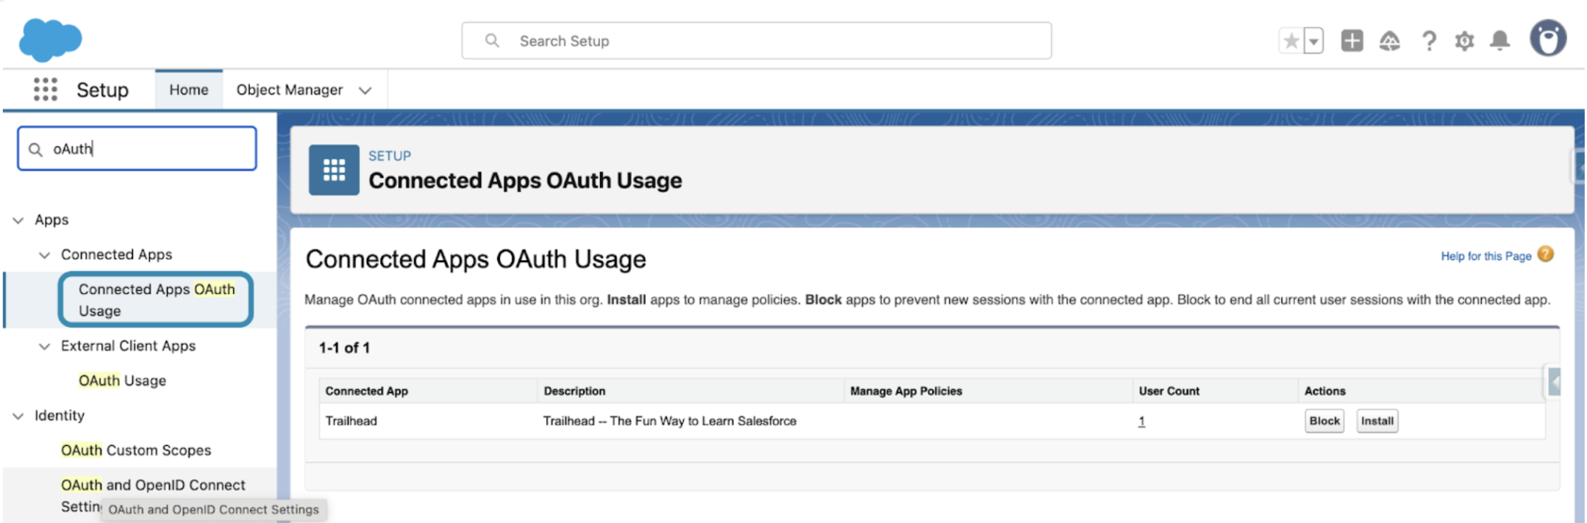Click the Salesforce cloud logo
The height and width of the screenshot is (523, 1587).
(50, 40)
